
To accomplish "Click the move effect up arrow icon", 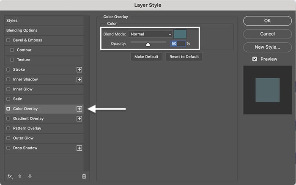I will click(19, 176).
